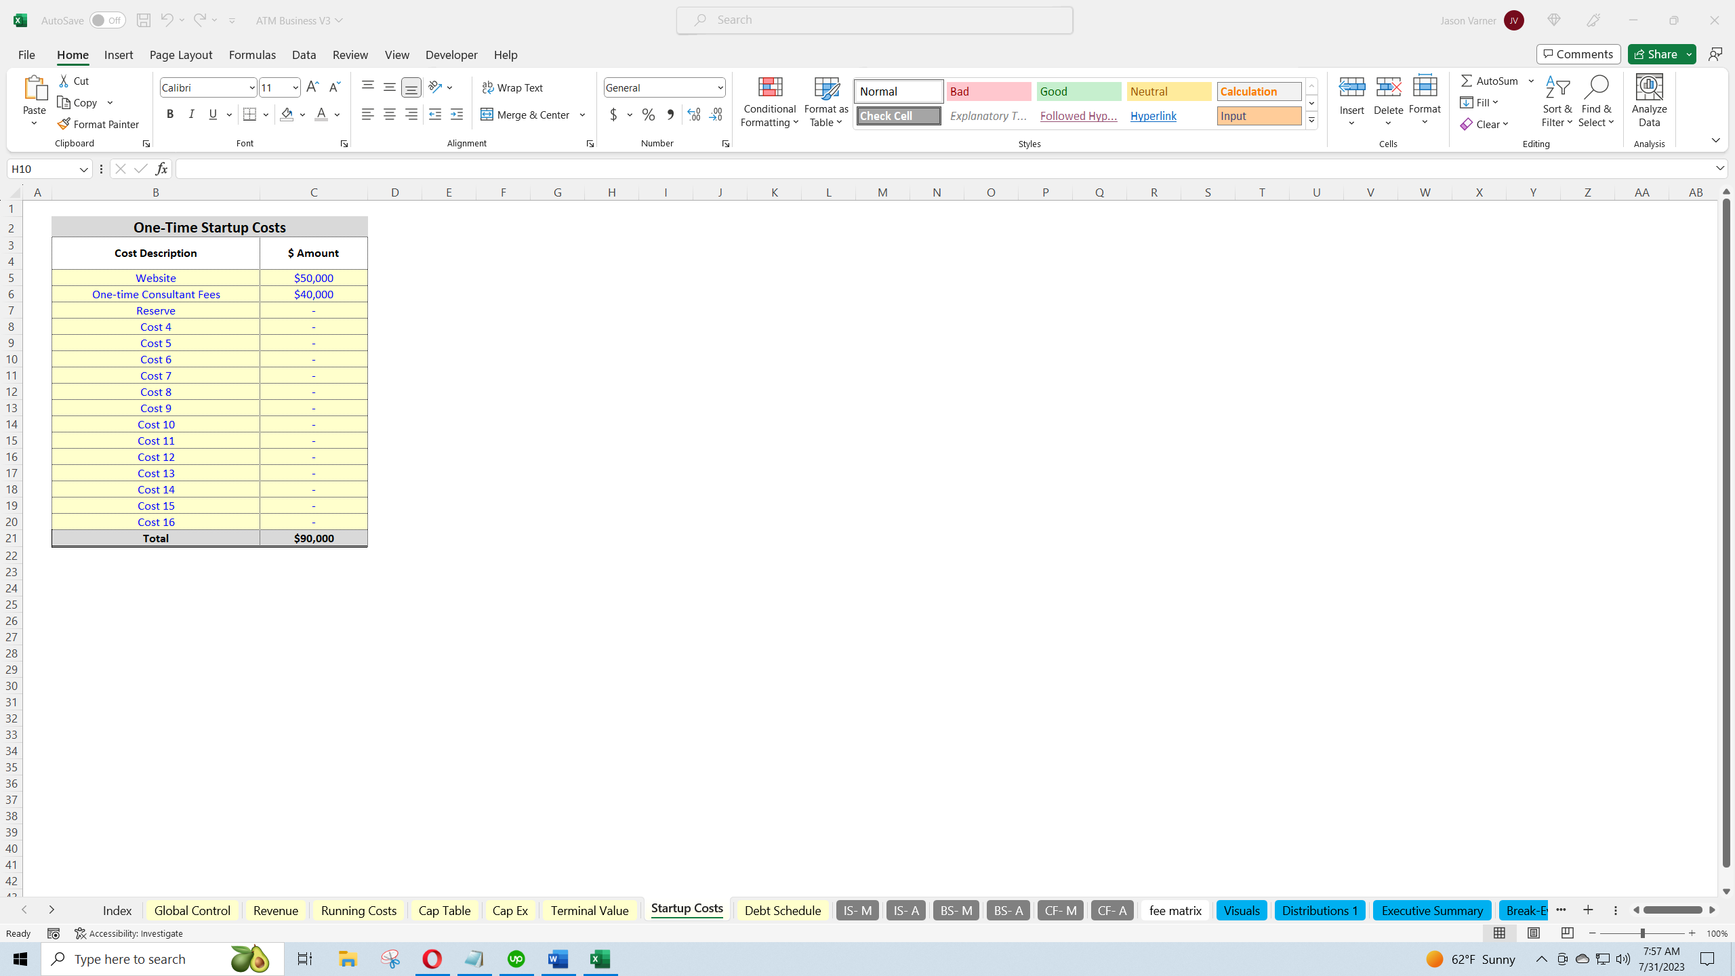Open the Formulas ribbon tab
This screenshot has width=1735, height=976.
[252, 54]
